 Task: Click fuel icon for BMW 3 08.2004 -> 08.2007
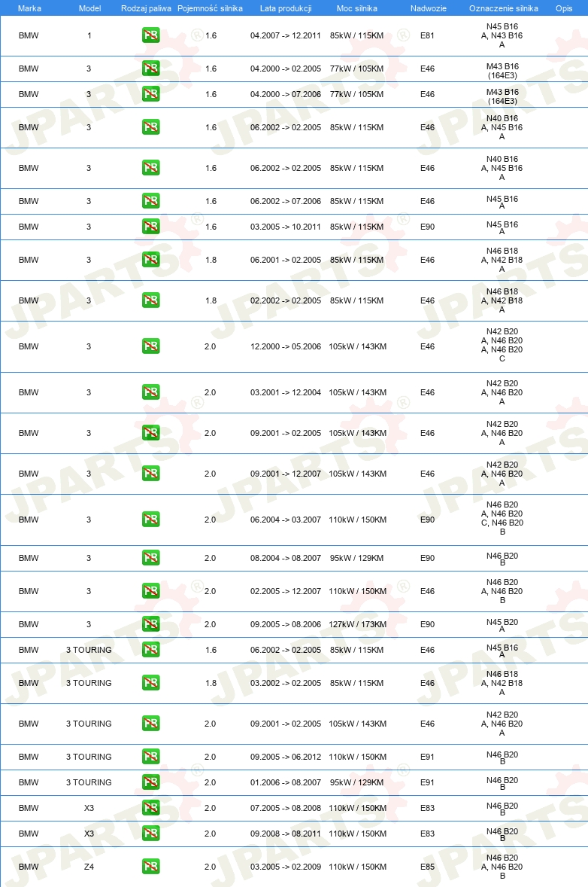tap(151, 558)
